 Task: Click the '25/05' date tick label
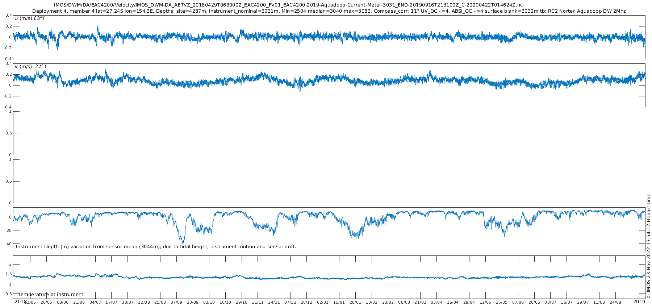(502, 302)
